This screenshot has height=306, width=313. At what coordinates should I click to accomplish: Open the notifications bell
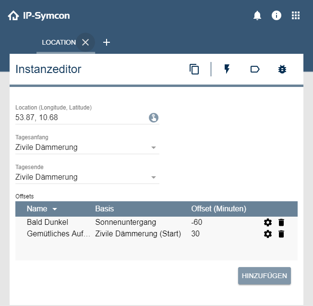point(257,16)
